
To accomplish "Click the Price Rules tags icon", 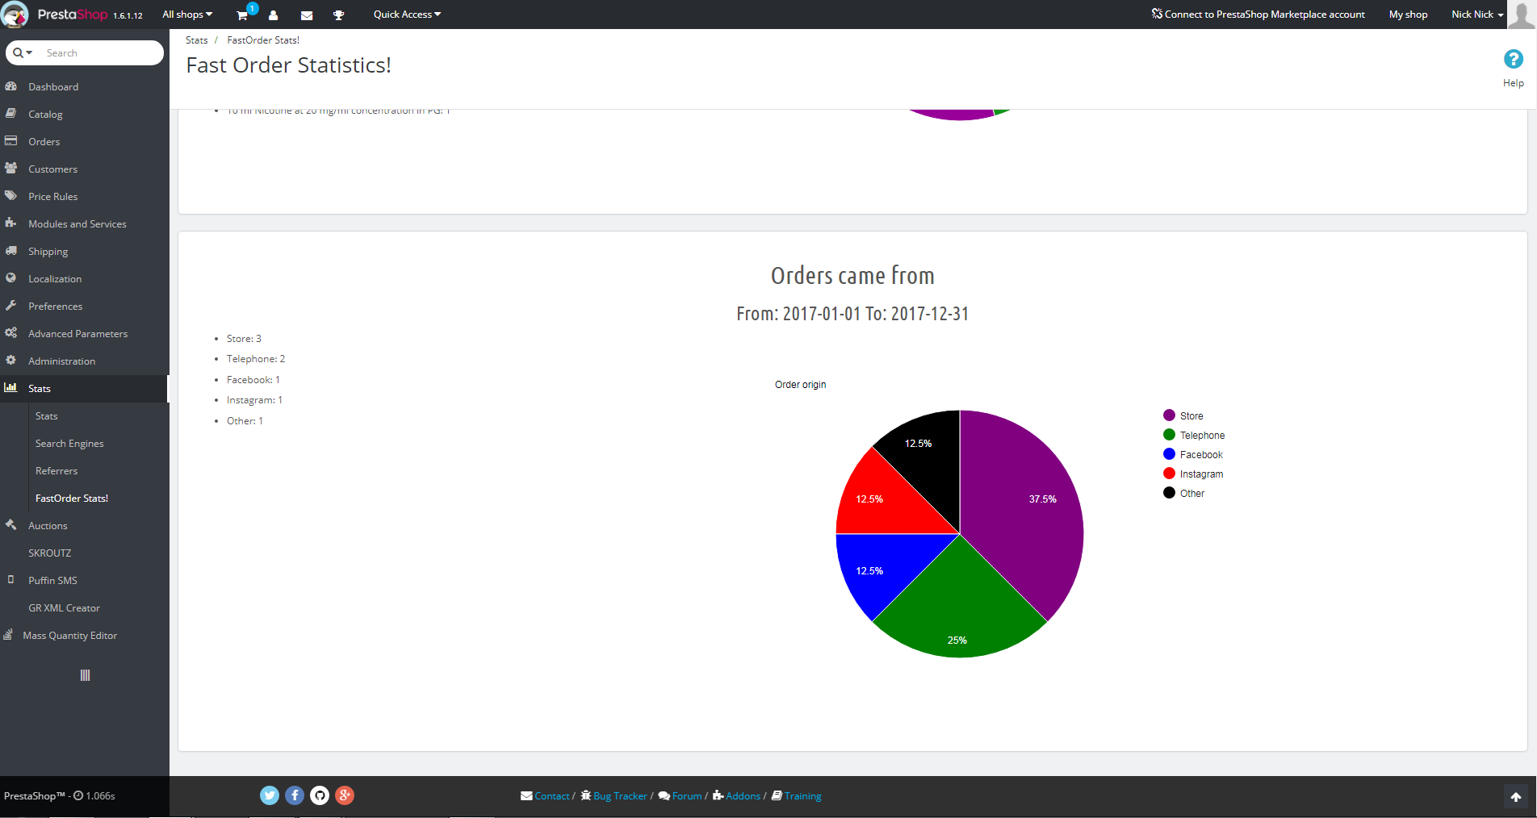I will [x=11, y=196].
